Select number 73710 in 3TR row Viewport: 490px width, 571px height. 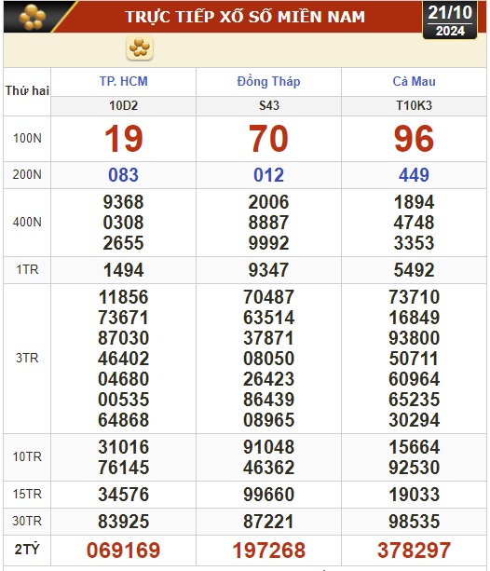click(414, 297)
